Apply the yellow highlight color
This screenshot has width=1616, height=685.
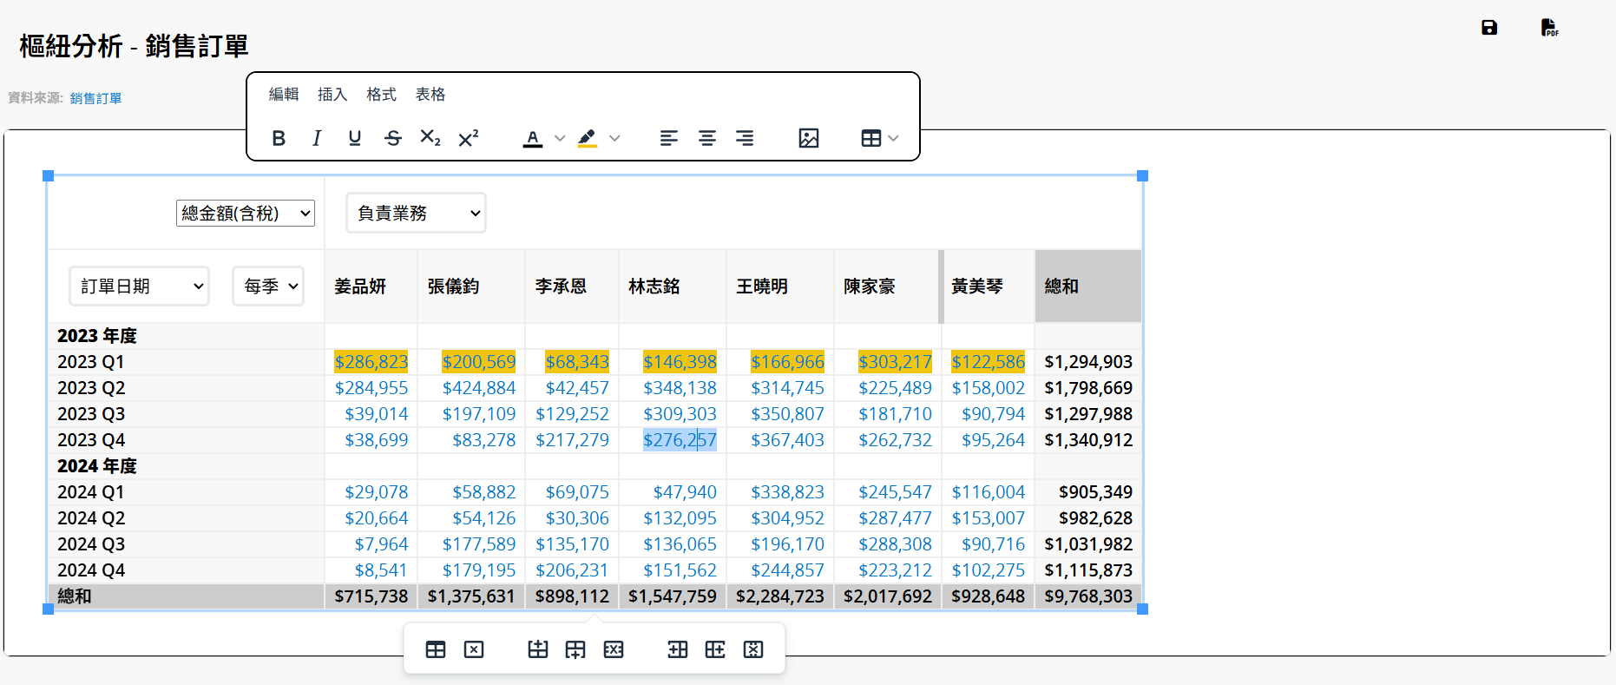coord(588,138)
